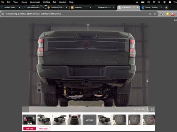Select the third truck rear-side thumbnail
The image size is (177, 132).
(x=59, y=120)
